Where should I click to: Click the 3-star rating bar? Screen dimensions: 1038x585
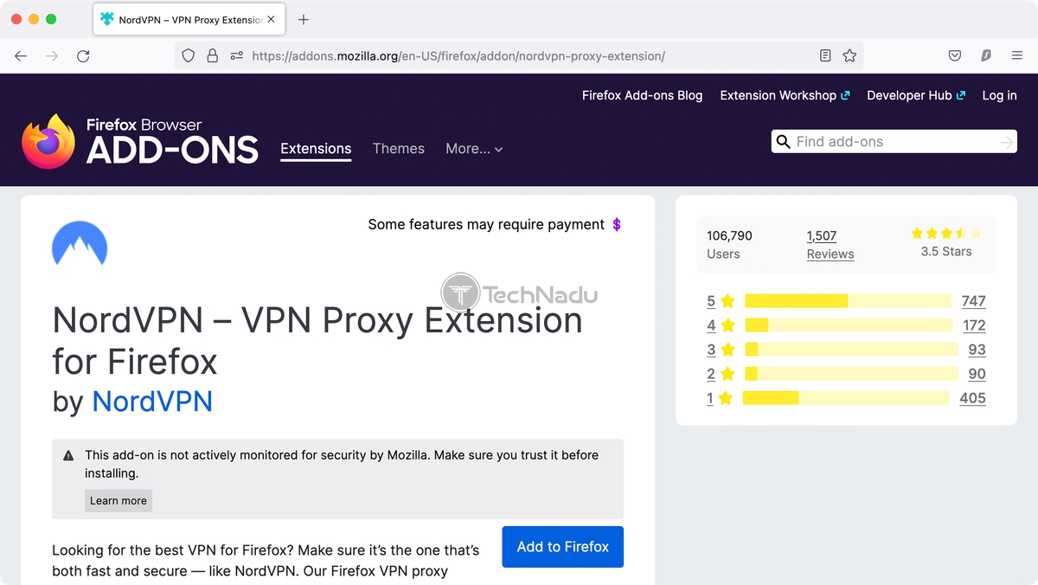851,350
